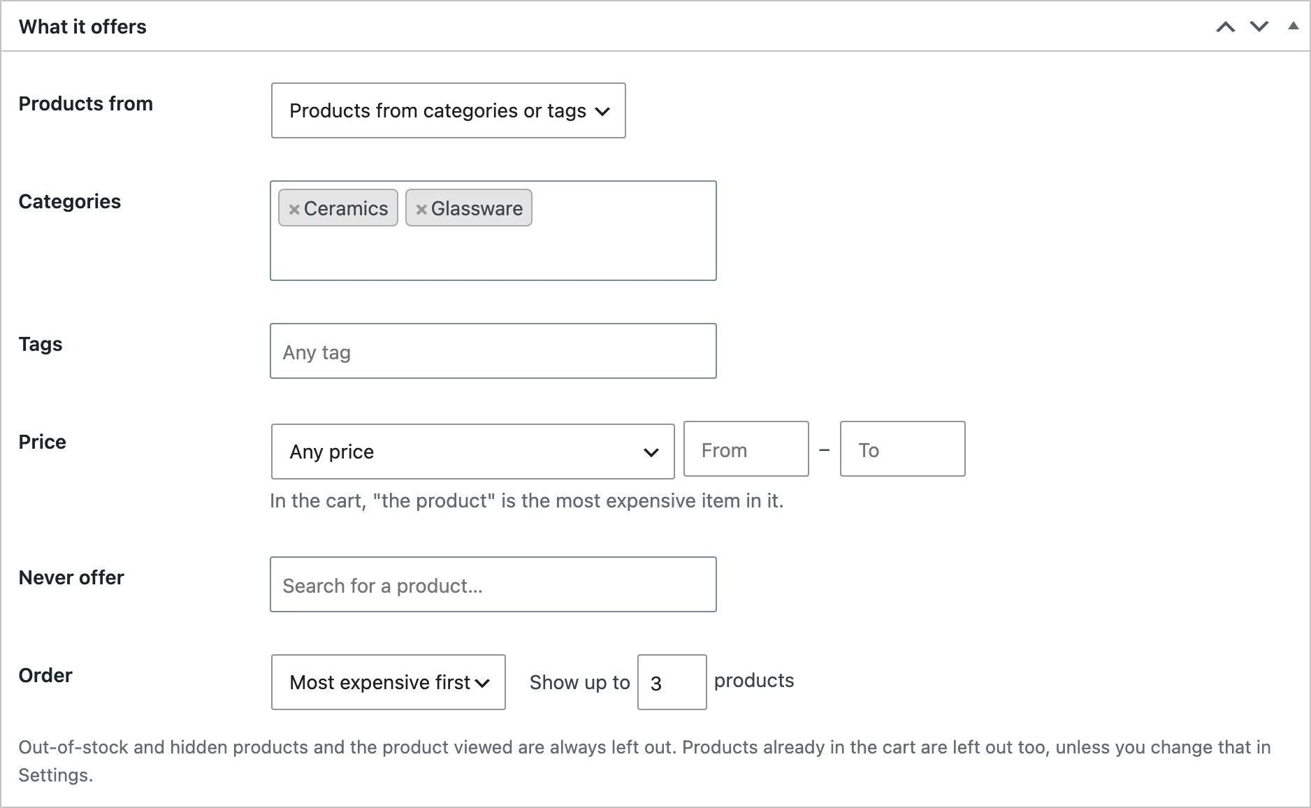Click the From price field
The width and height of the screenshot is (1311, 808).
point(746,449)
